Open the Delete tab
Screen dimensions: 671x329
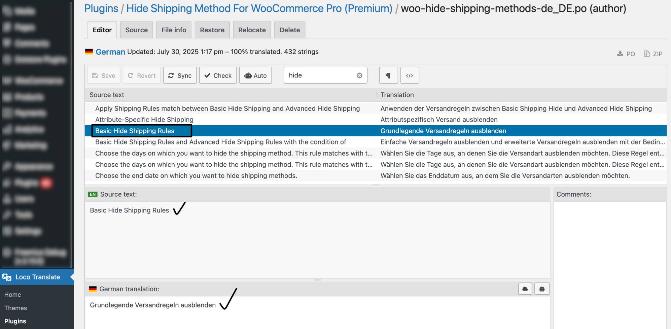289,30
